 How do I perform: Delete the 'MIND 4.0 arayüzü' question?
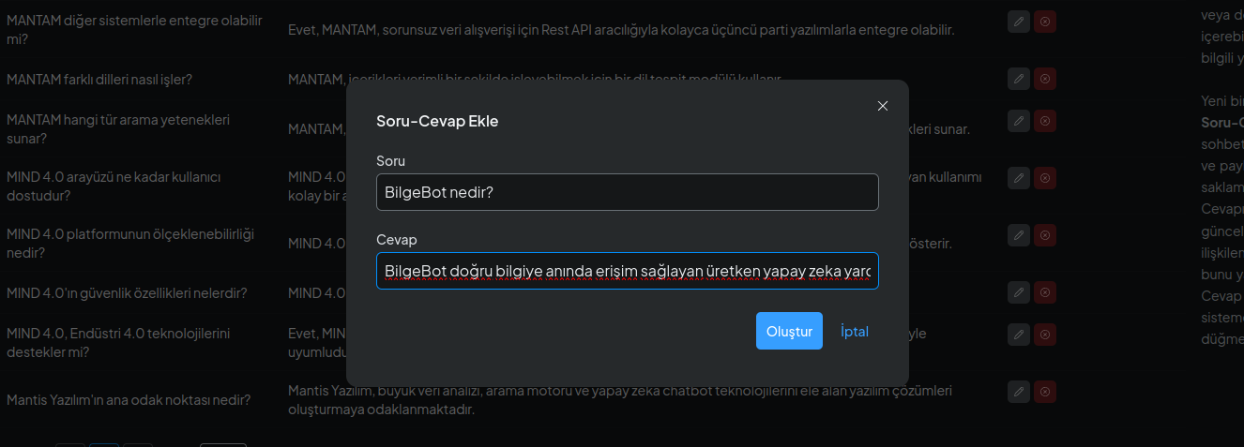click(1045, 178)
